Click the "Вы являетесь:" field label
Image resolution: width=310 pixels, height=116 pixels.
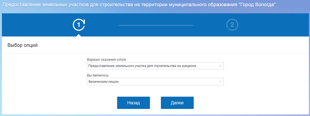click(98, 75)
